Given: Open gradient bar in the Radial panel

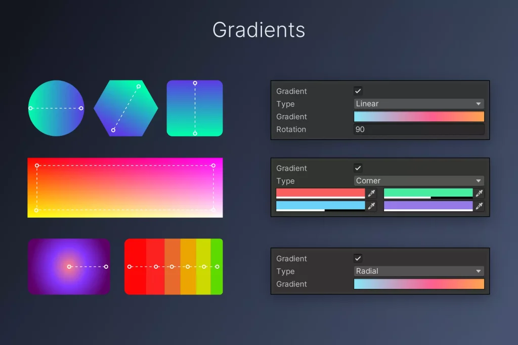Looking at the screenshot, I should (419, 284).
